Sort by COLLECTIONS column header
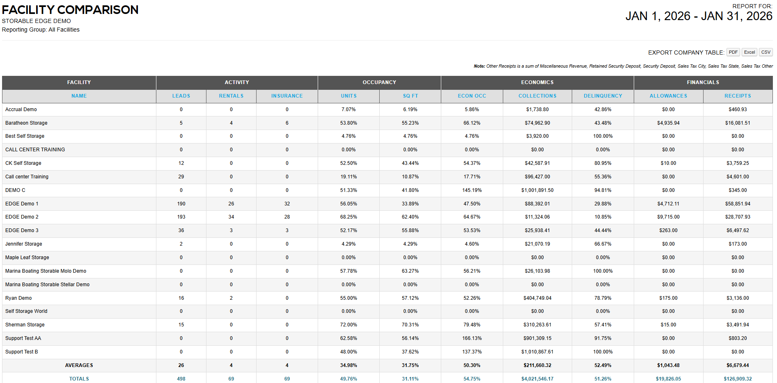This screenshot has width=777, height=383. tap(537, 96)
